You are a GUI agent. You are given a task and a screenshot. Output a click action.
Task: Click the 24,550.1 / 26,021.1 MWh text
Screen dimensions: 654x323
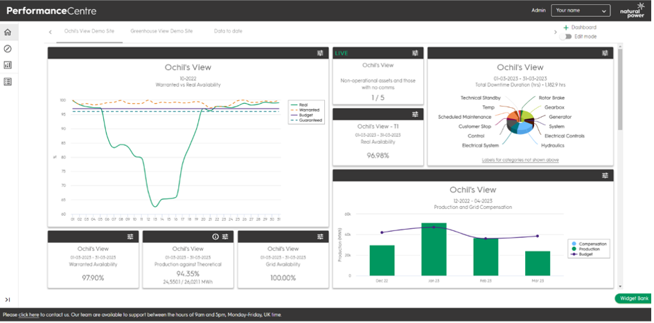[188, 282]
